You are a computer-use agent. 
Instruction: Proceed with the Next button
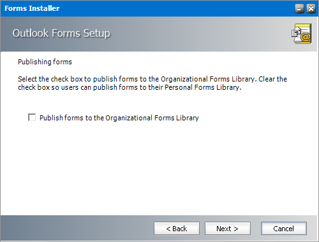click(228, 229)
